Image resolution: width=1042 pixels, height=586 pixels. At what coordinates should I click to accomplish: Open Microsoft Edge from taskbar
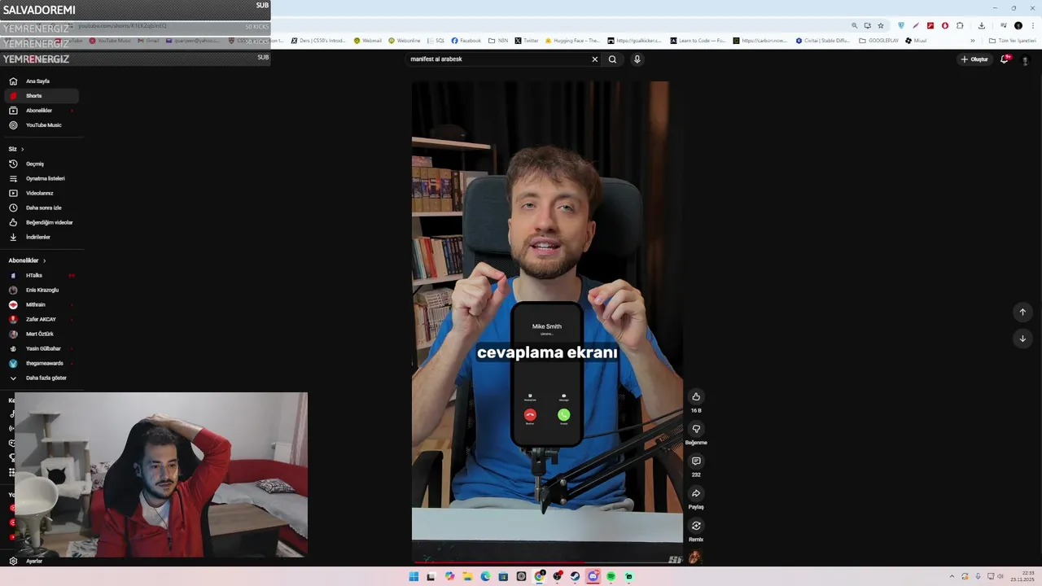[485, 576]
